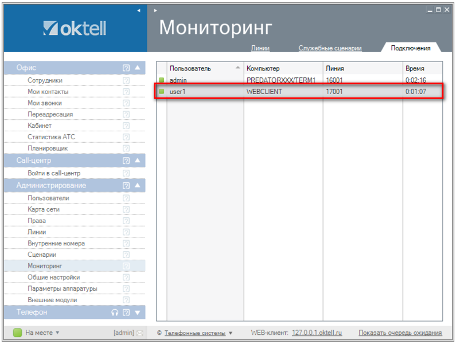This screenshot has width=456, height=344.
Task: Click the help icon next to Параметры аппаратуры
Action: click(x=126, y=289)
